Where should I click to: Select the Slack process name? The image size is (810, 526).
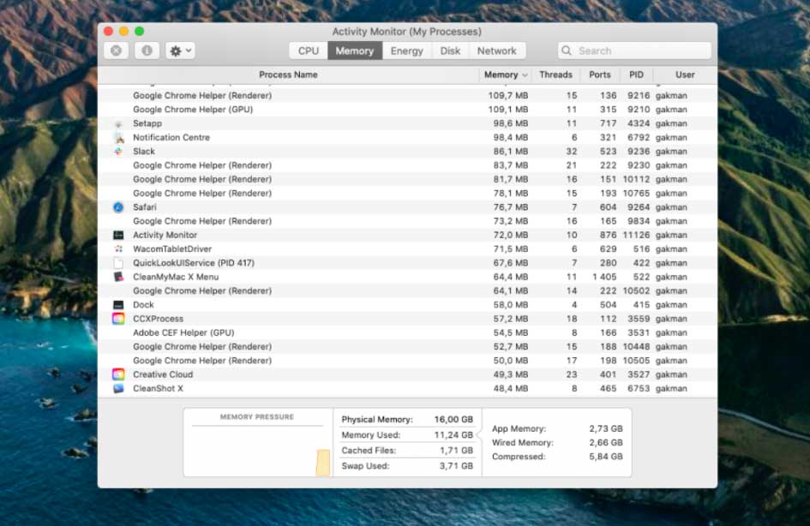tap(144, 152)
